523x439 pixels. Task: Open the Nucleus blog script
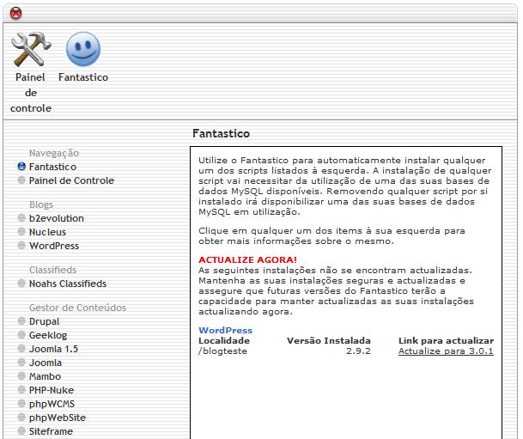coord(47,232)
